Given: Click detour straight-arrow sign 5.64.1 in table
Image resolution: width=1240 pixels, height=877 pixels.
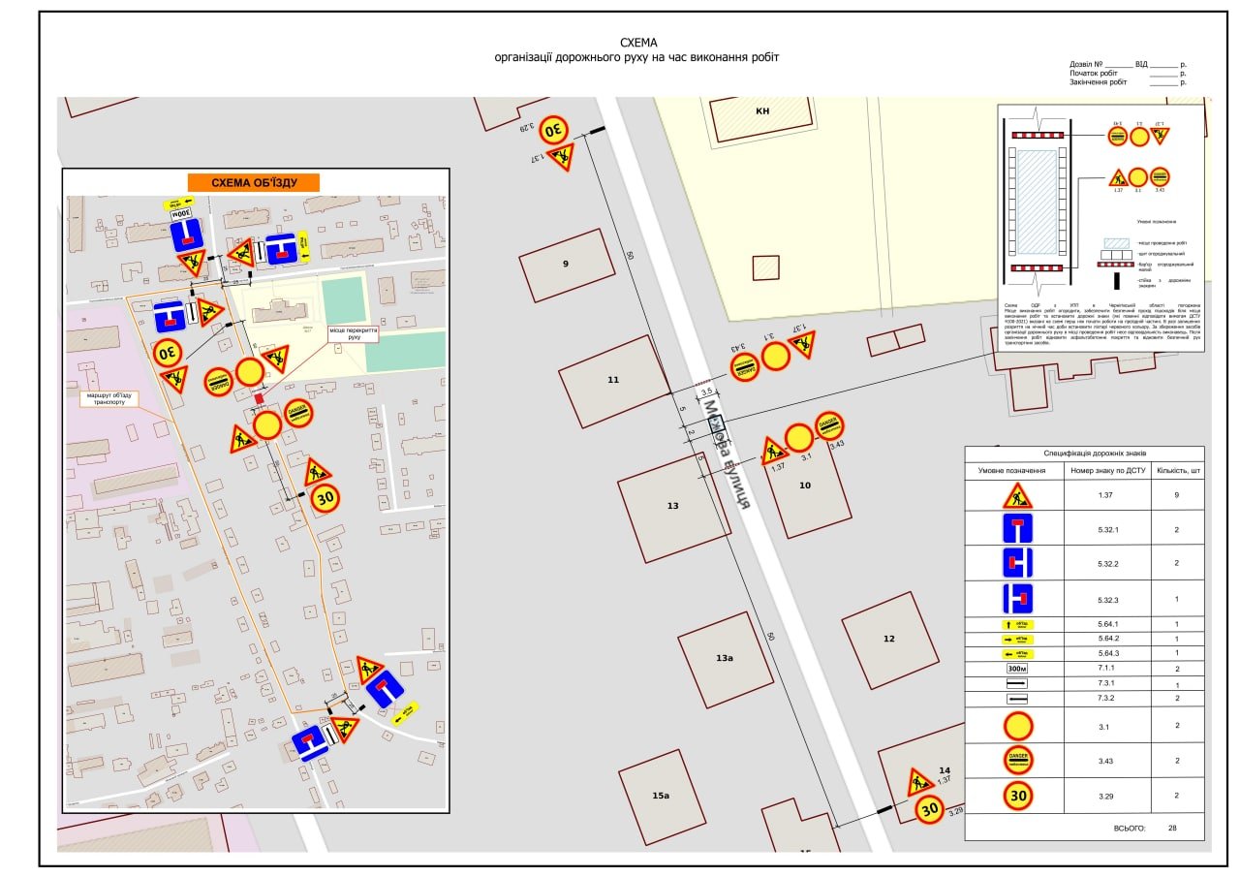Looking at the screenshot, I should [x=1017, y=625].
